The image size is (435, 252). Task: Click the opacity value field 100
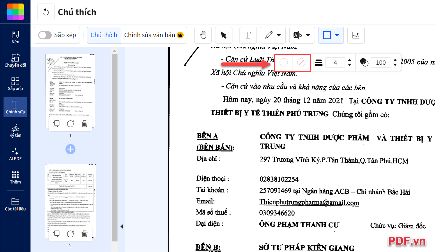(x=381, y=62)
